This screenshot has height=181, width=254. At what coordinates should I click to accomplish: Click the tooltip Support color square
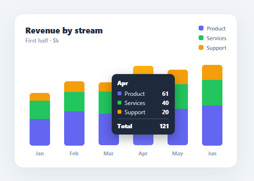(x=119, y=112)
